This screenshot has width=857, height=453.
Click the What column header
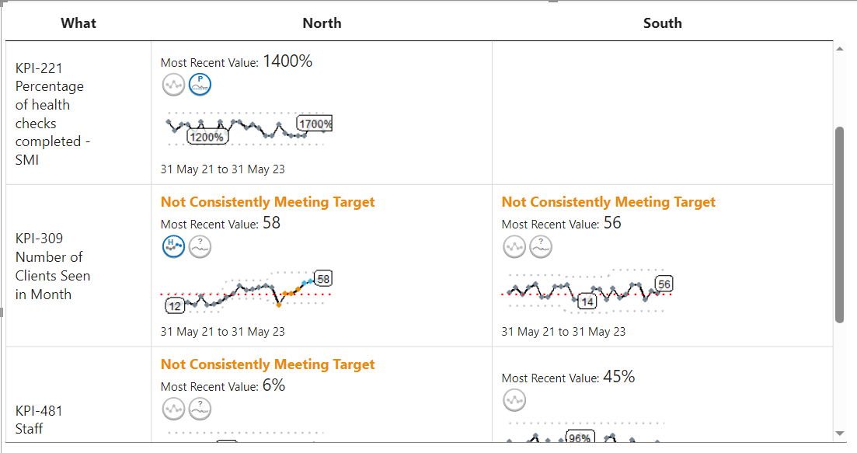[x=78, y=23]
